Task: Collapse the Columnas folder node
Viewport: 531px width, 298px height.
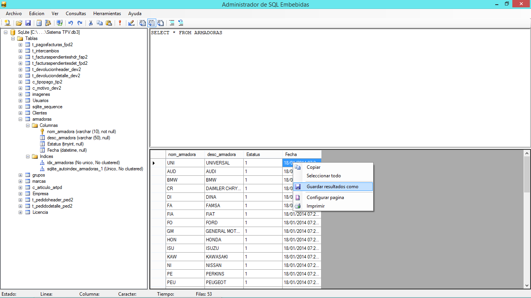Action: click(x=28, y=125)
